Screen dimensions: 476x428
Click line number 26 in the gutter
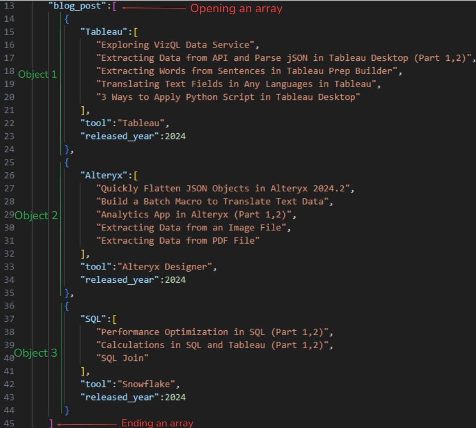point(10,175)
